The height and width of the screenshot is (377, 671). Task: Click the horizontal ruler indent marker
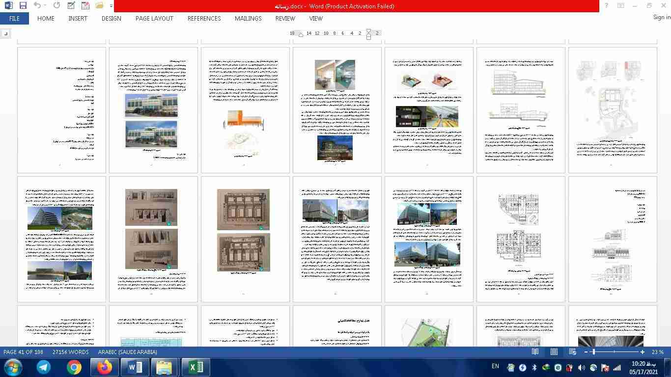pos(369,33)
